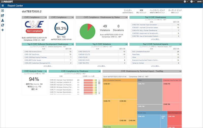203x128 pixels.
Task: Open CWE-189 Numeric Errors row
Action: pyautogui.click(x=48, y=52)
